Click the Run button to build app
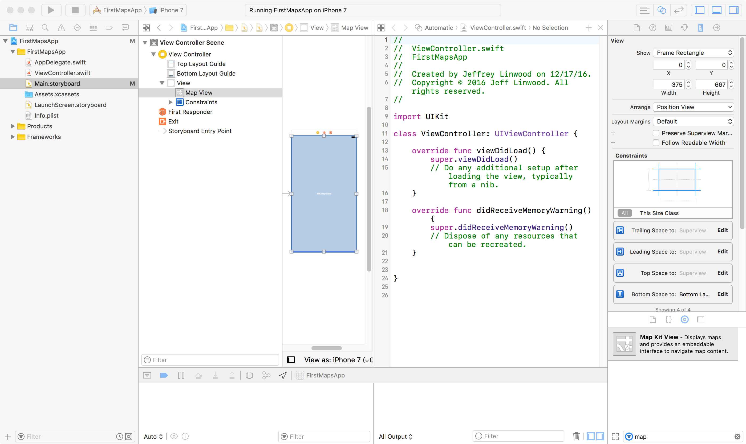The width and height of the screenshot is (746, 444). [x=51, y=10]
